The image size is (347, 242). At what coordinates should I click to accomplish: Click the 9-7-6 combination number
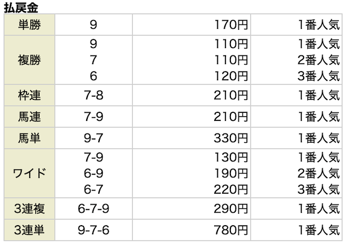tap(94, 230)
